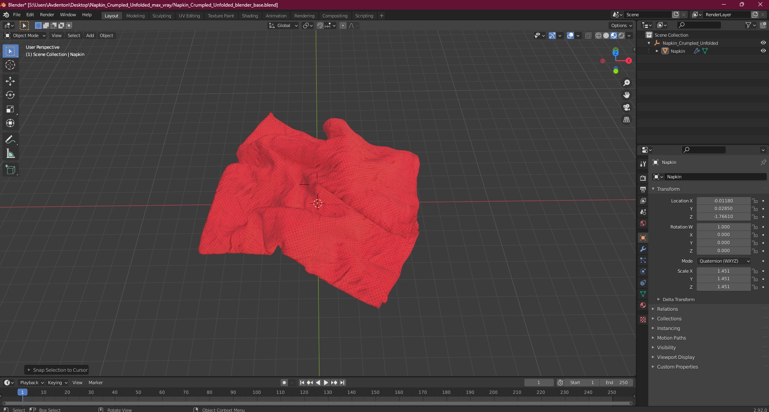
Task: Activate the Scale tool
Action: pos(10,109)
